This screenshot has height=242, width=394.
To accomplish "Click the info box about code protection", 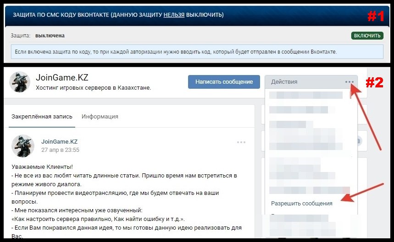I will click(197, 52).
